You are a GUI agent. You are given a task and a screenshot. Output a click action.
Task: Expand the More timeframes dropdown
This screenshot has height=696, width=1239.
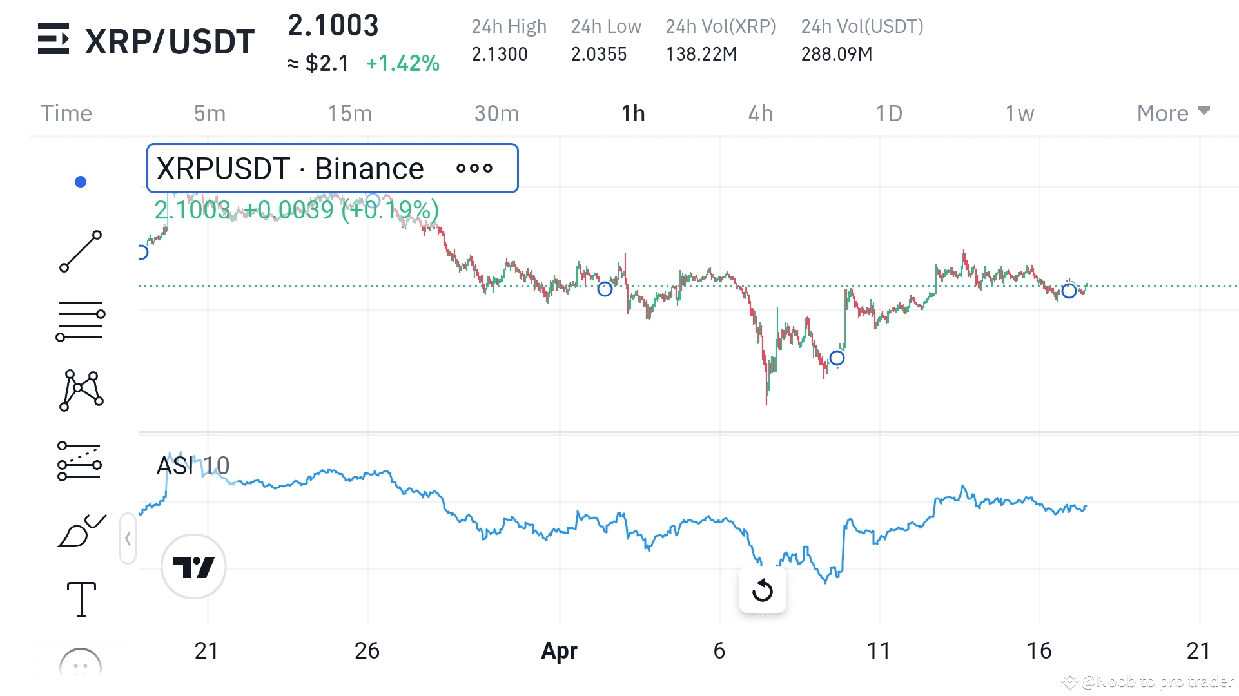[1173, 113]
